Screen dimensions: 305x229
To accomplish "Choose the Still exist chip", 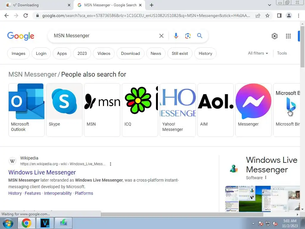I will pos(180,53).
